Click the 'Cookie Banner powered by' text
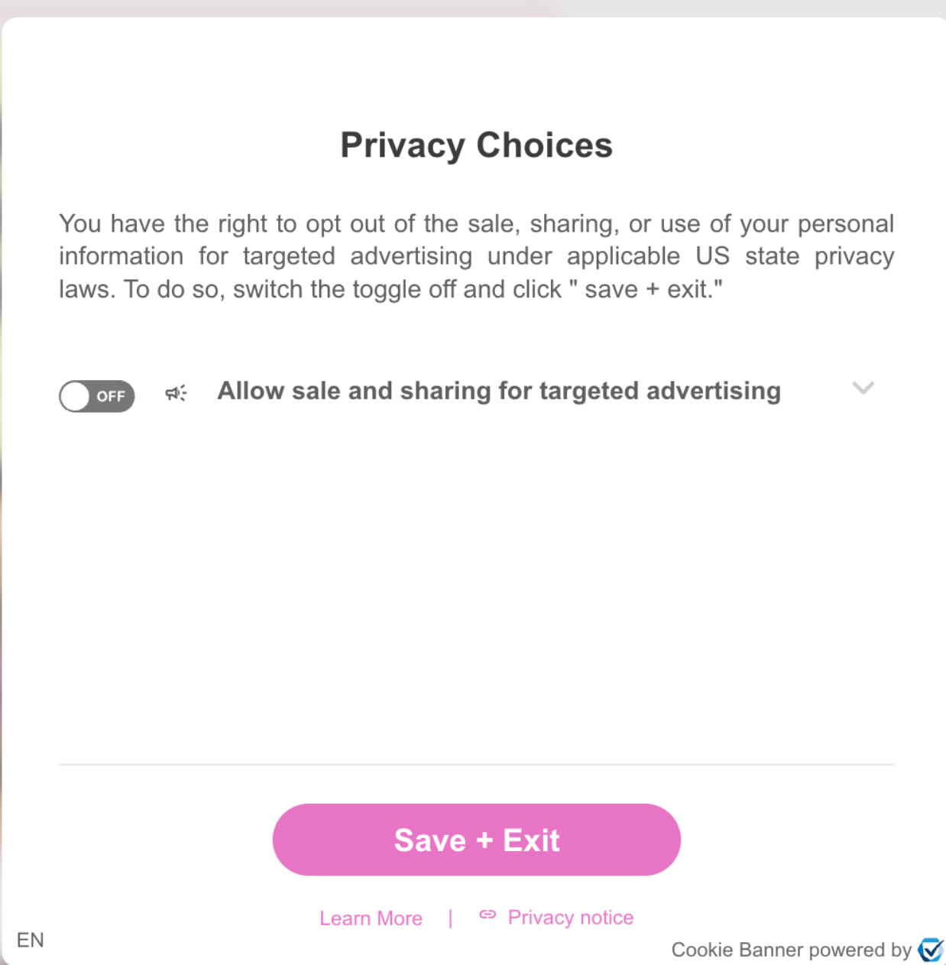 click(791, 950)
